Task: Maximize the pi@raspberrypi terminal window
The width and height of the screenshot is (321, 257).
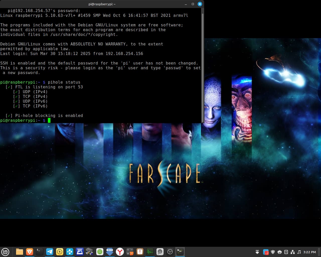Action: [x=193, y=4]
